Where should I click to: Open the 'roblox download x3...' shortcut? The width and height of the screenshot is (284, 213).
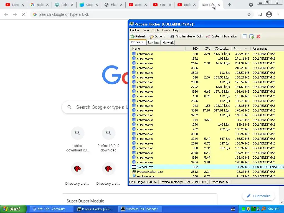[x=78, y=140]
